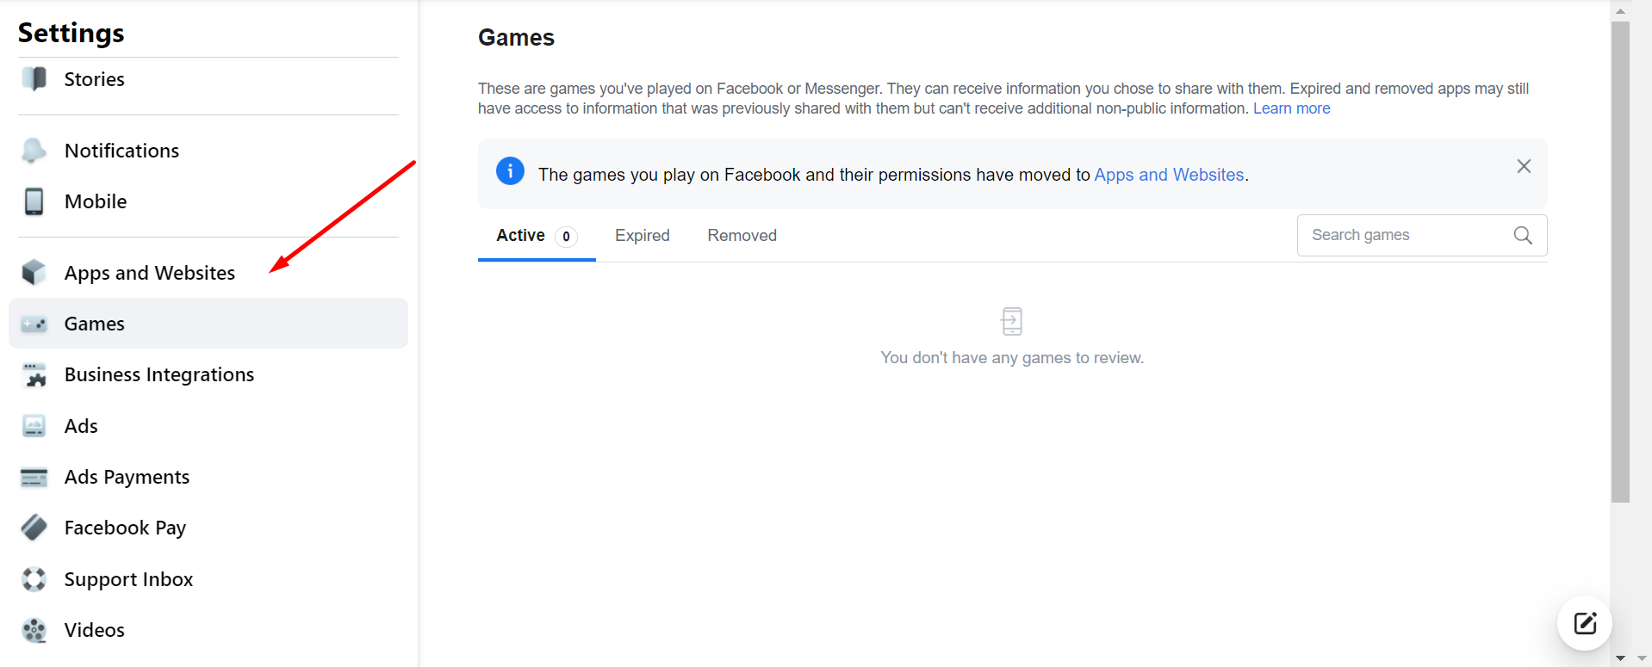This screenshot has width=1652, height=667.
Task: Open Facebook Pay settings
Action: tap(208, 528)
